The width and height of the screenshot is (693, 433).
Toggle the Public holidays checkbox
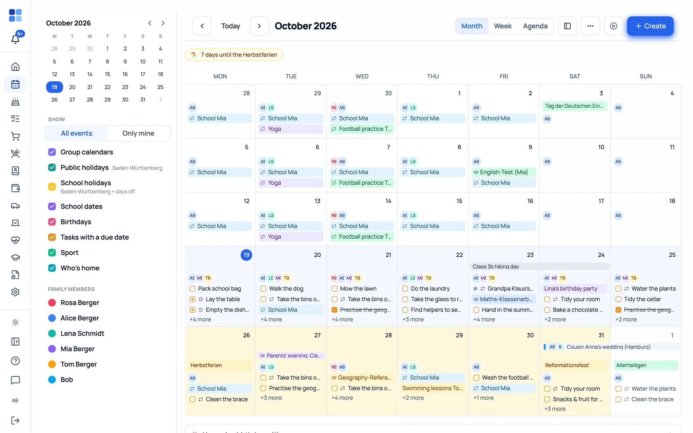pyautogui.click(x=52, y=167)
